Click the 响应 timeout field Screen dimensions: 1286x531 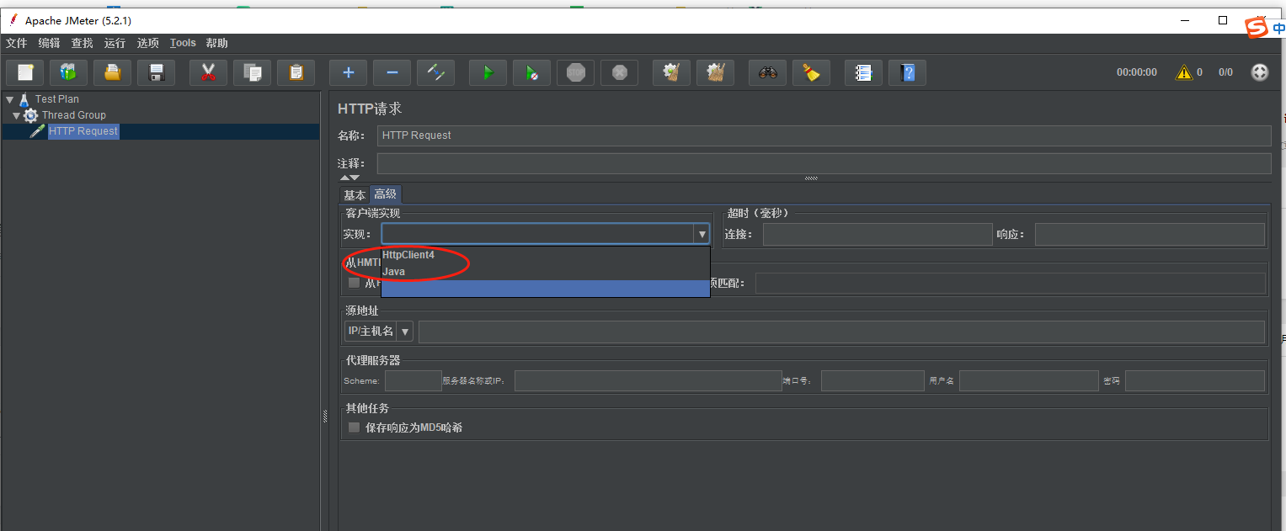tap(1150, 234)
